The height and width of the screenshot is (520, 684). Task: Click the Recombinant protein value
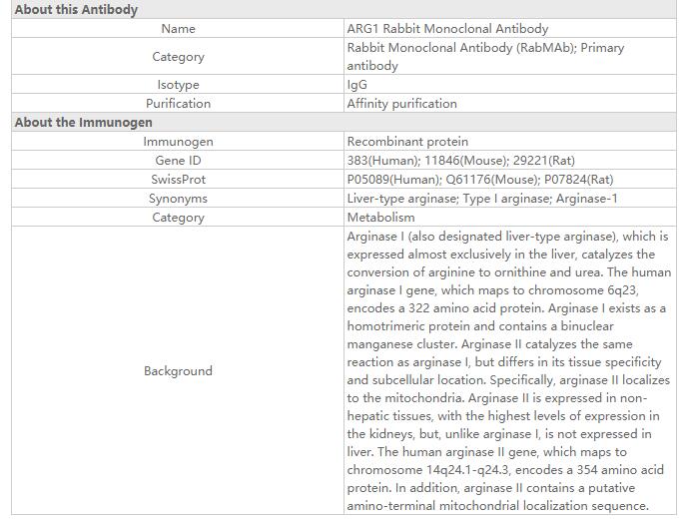pos(407,142)
